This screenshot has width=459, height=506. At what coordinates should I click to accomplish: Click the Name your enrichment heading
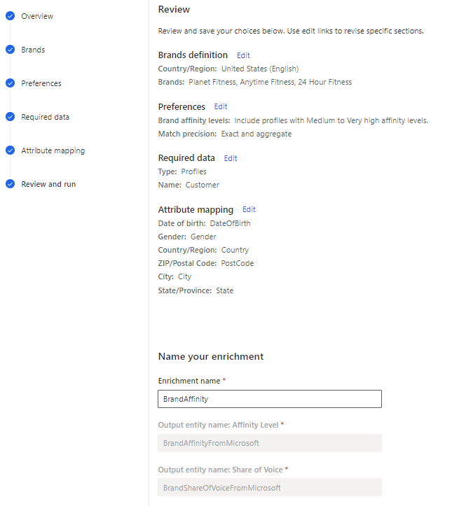211,356
